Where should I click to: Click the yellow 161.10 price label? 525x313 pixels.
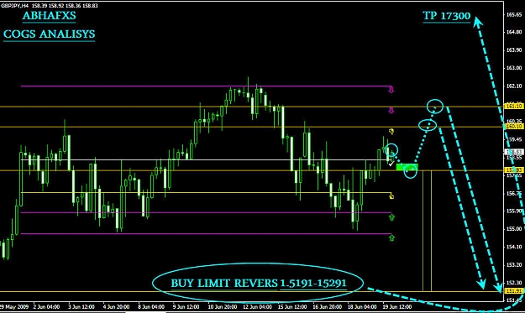tap(514, 106)
